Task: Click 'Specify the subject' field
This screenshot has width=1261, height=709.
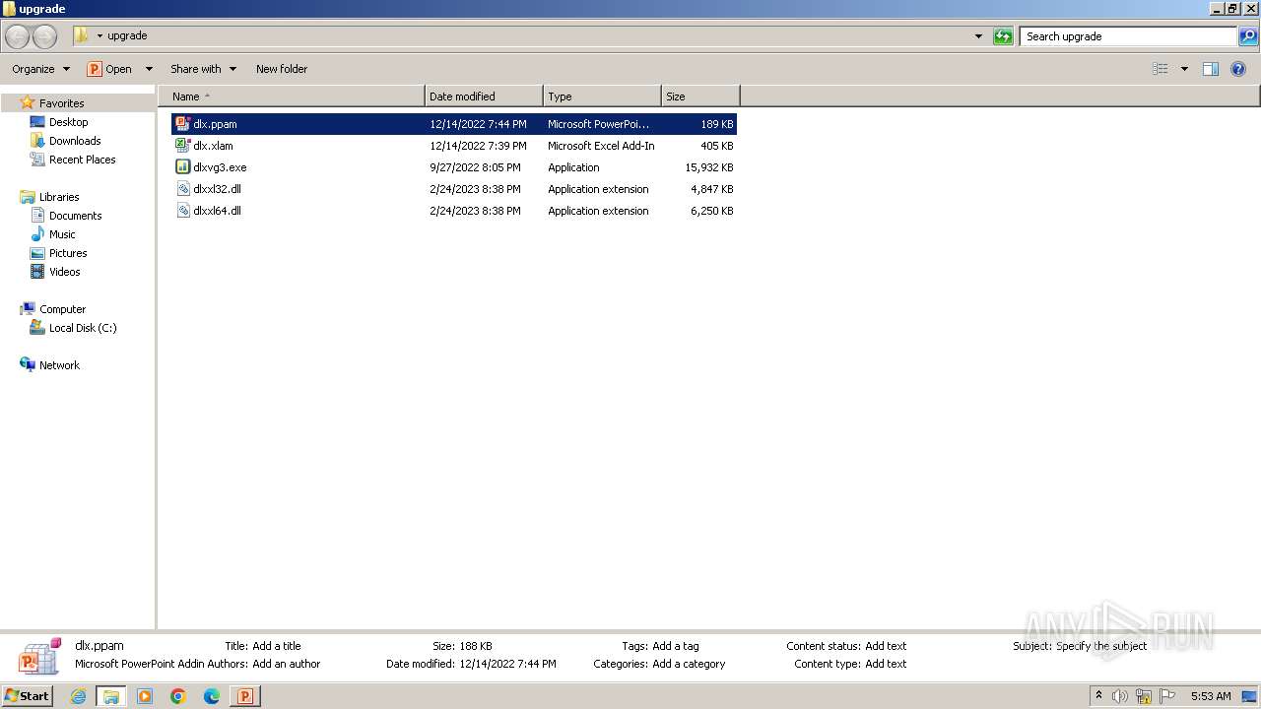Action: click(x=1101, y=646)
